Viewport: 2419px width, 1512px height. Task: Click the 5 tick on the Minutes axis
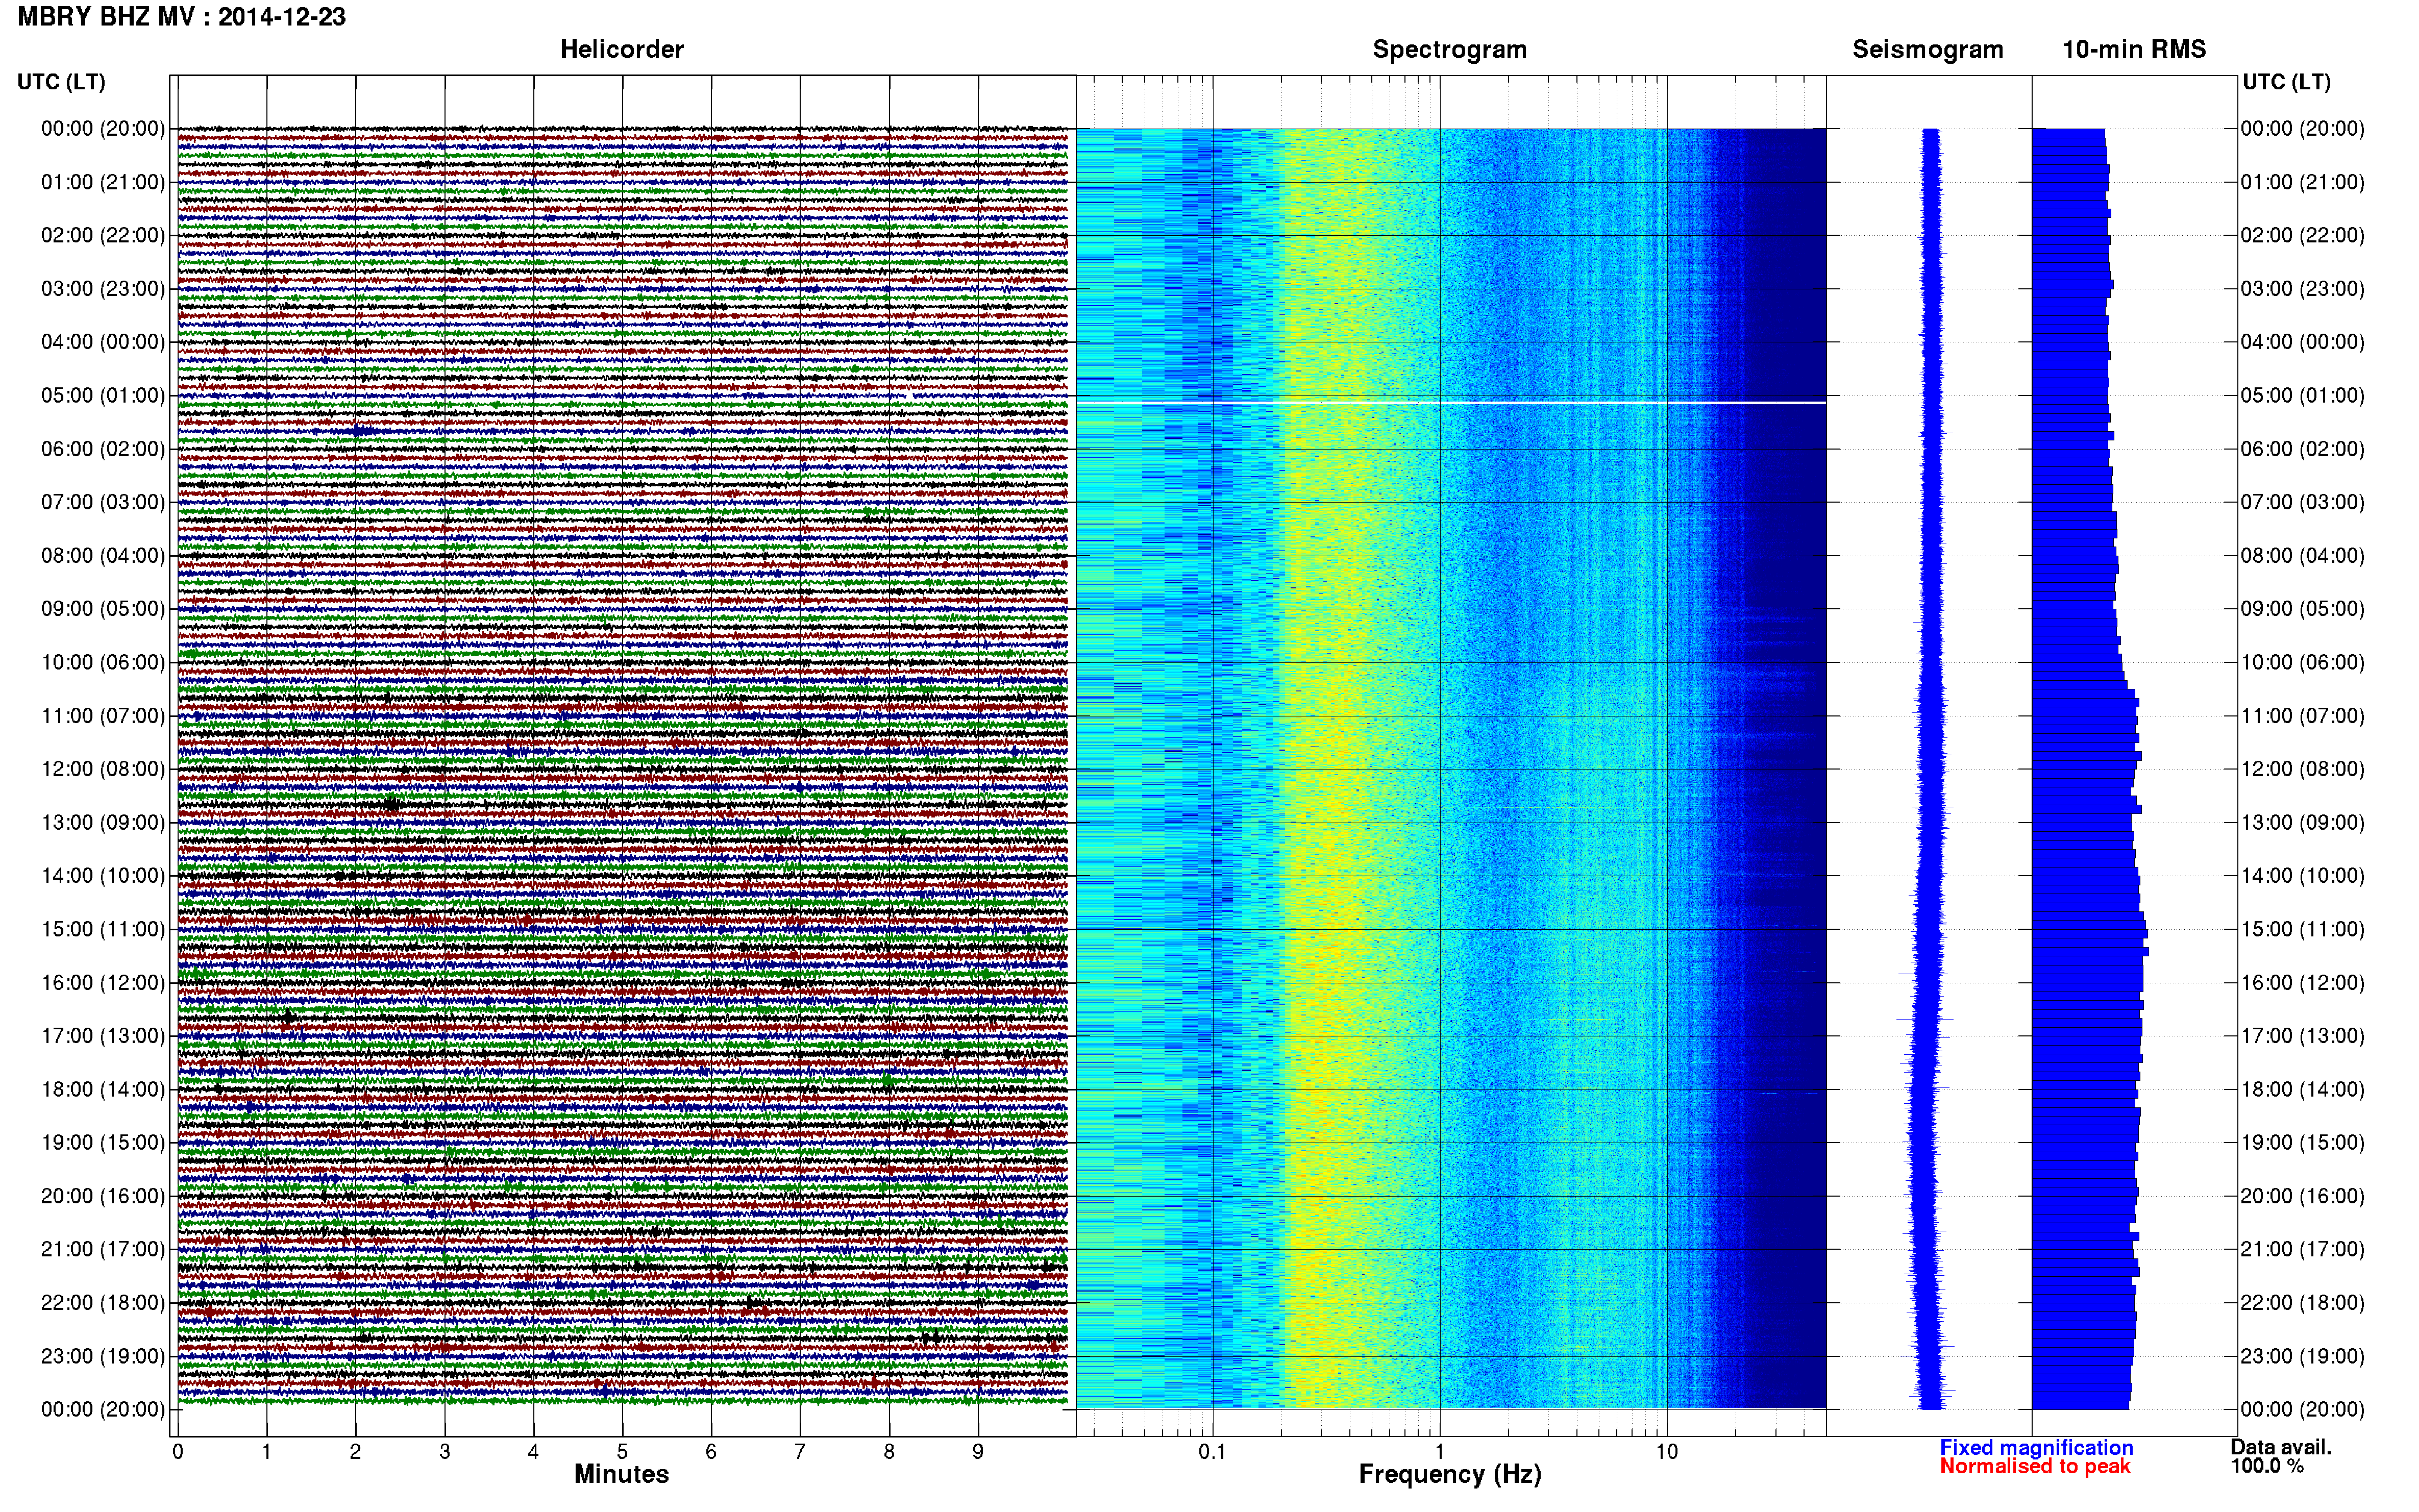[622, 1452]
